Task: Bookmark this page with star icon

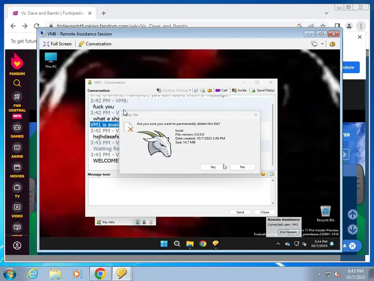Action: tap(323, 26)
